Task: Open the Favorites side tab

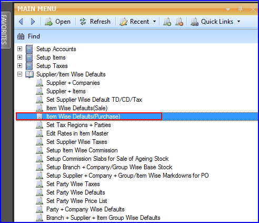Action: [5, 30]
